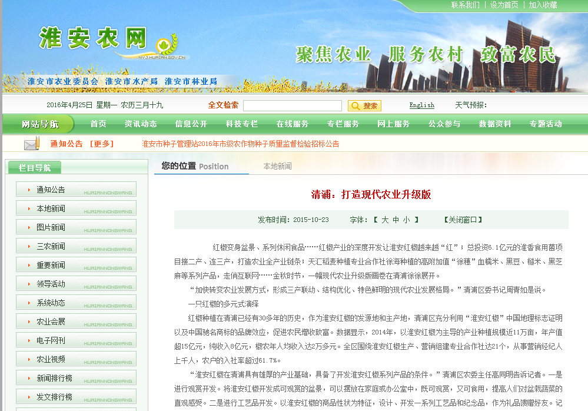Click the envelope notice icon

(x=32, y=144)
